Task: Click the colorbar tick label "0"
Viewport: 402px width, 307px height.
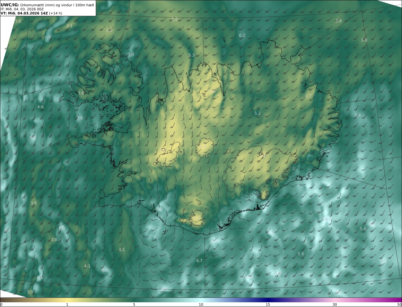Action: (x=1, y=304)
